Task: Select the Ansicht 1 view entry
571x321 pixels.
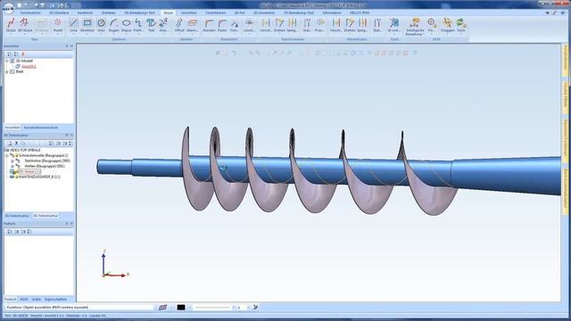Action: point(29,66)
